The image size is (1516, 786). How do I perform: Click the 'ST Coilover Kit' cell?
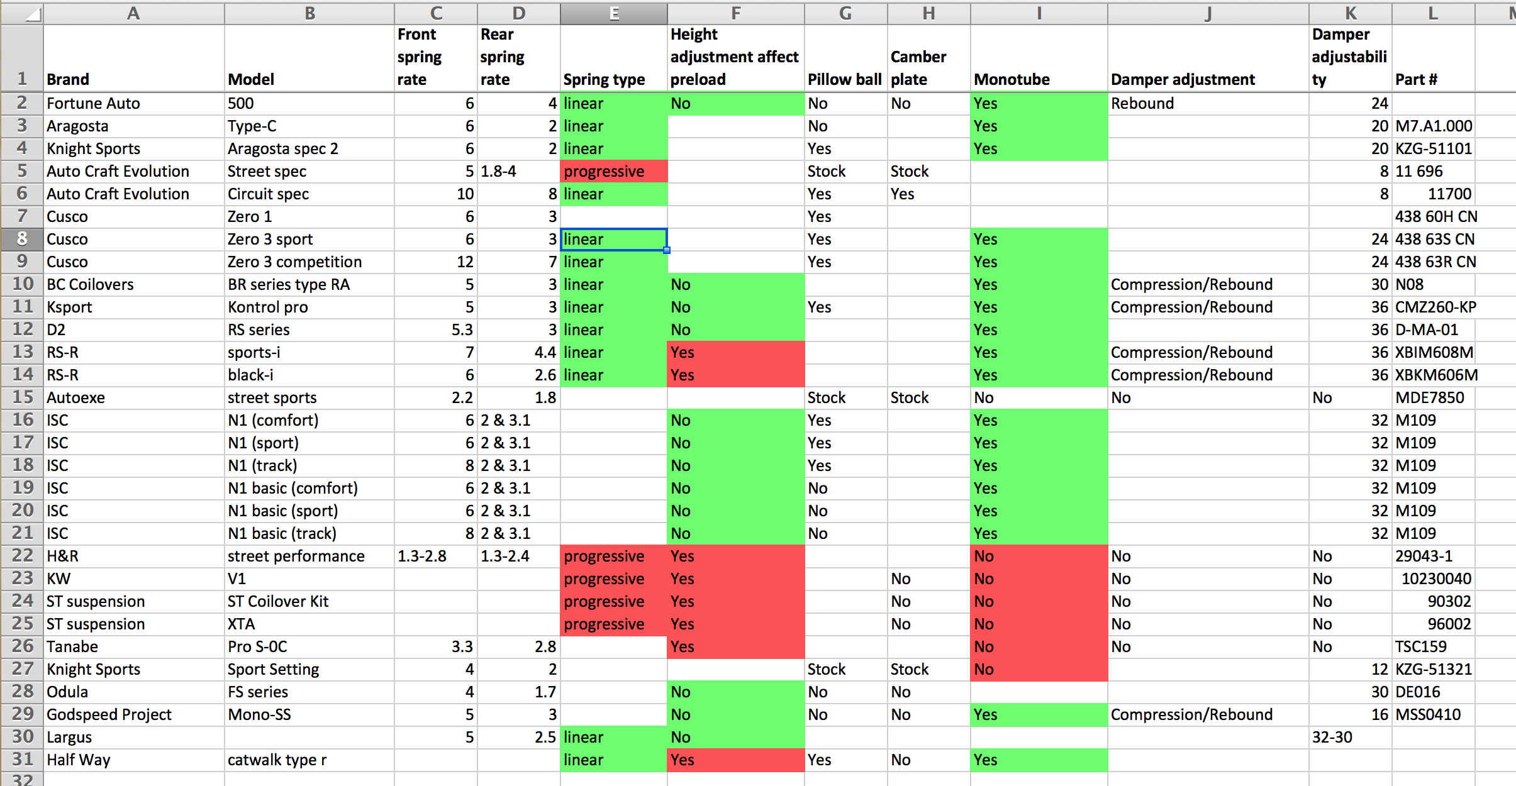click(309, 601)
